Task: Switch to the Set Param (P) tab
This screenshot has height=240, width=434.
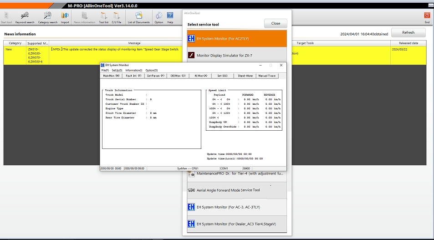Action: tap(156, 76)
